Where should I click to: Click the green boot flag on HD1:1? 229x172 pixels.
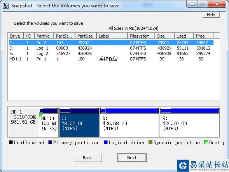(40, 115)
